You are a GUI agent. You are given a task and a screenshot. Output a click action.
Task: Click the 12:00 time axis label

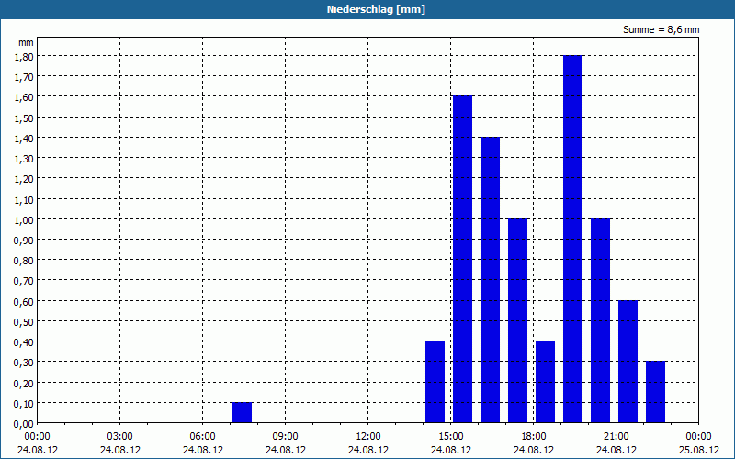pos(368,437)
